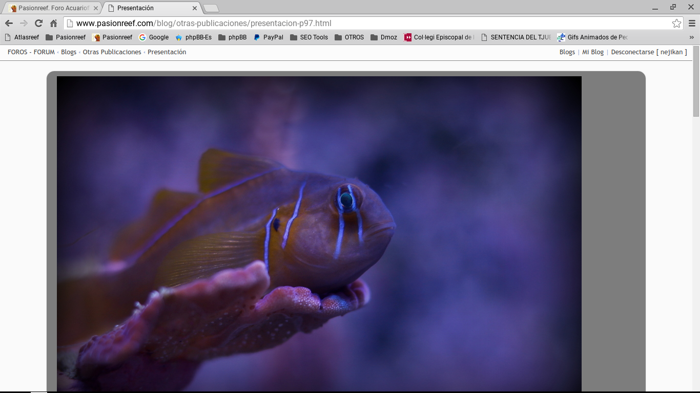Expand the Dmoz bookmarks folder

[x=384, y=37]
